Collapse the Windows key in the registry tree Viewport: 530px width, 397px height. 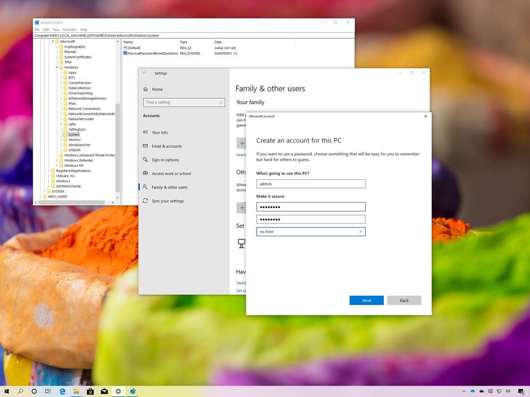pos(57,67)
